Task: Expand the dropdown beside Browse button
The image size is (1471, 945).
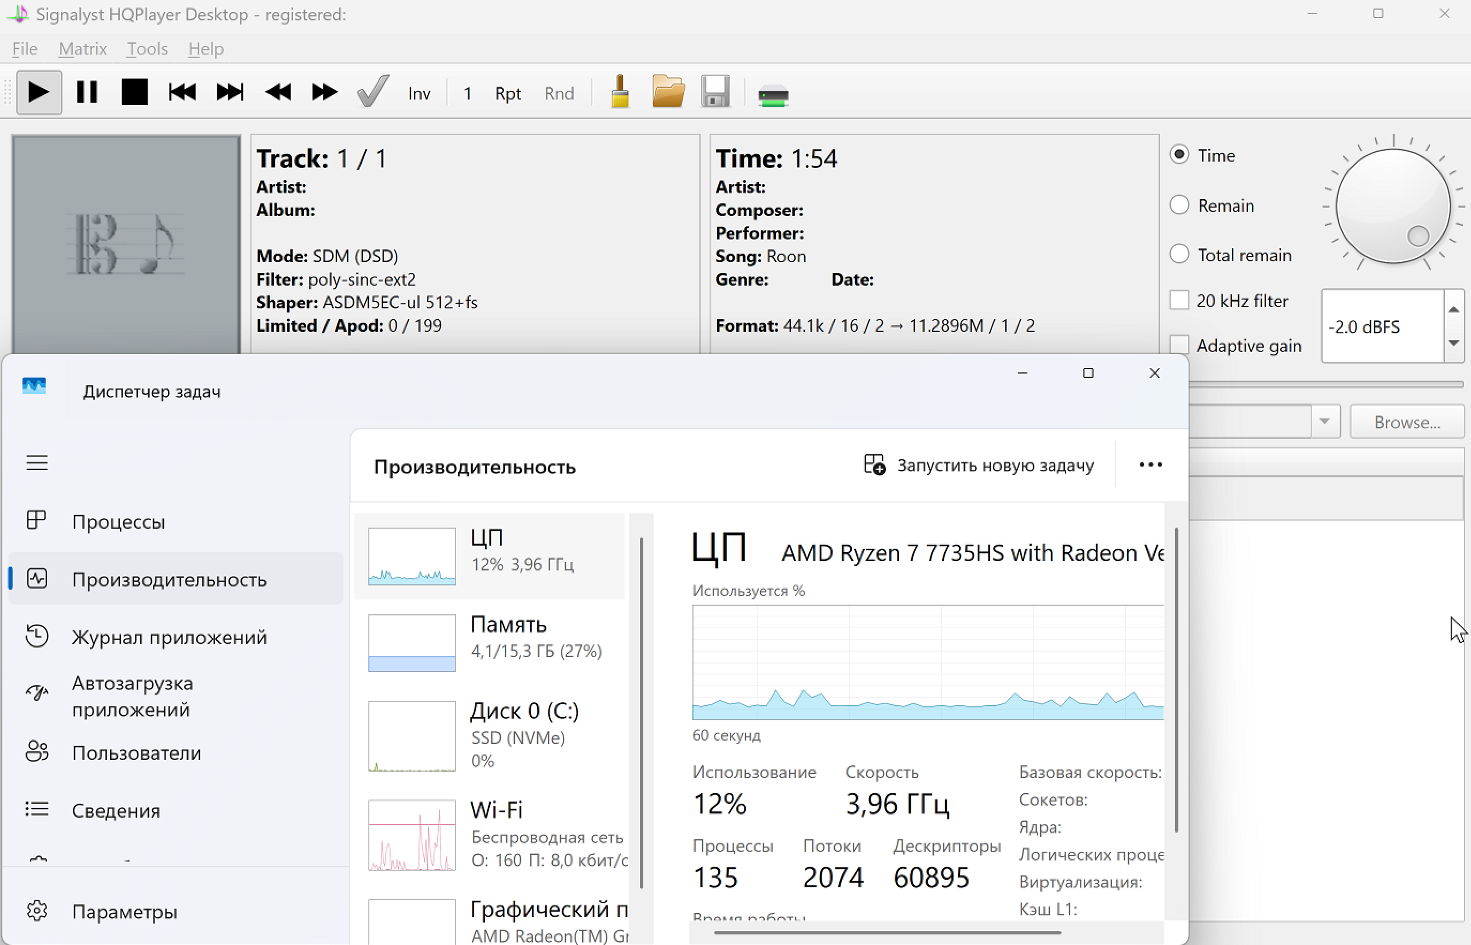Action: pos(1324,422)
